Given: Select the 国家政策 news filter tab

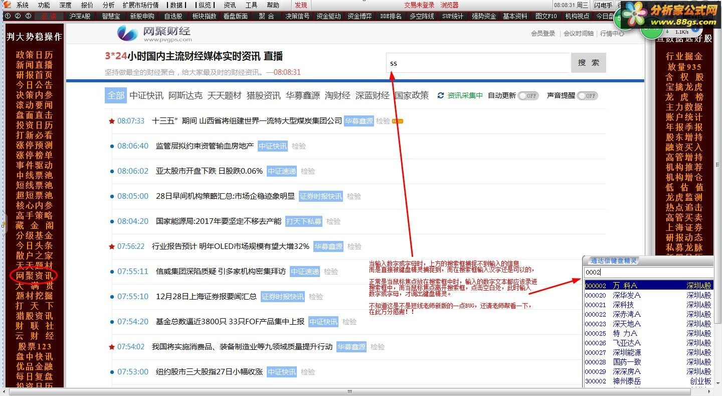Looking at the screenshot, I should (x=411, y=95).
